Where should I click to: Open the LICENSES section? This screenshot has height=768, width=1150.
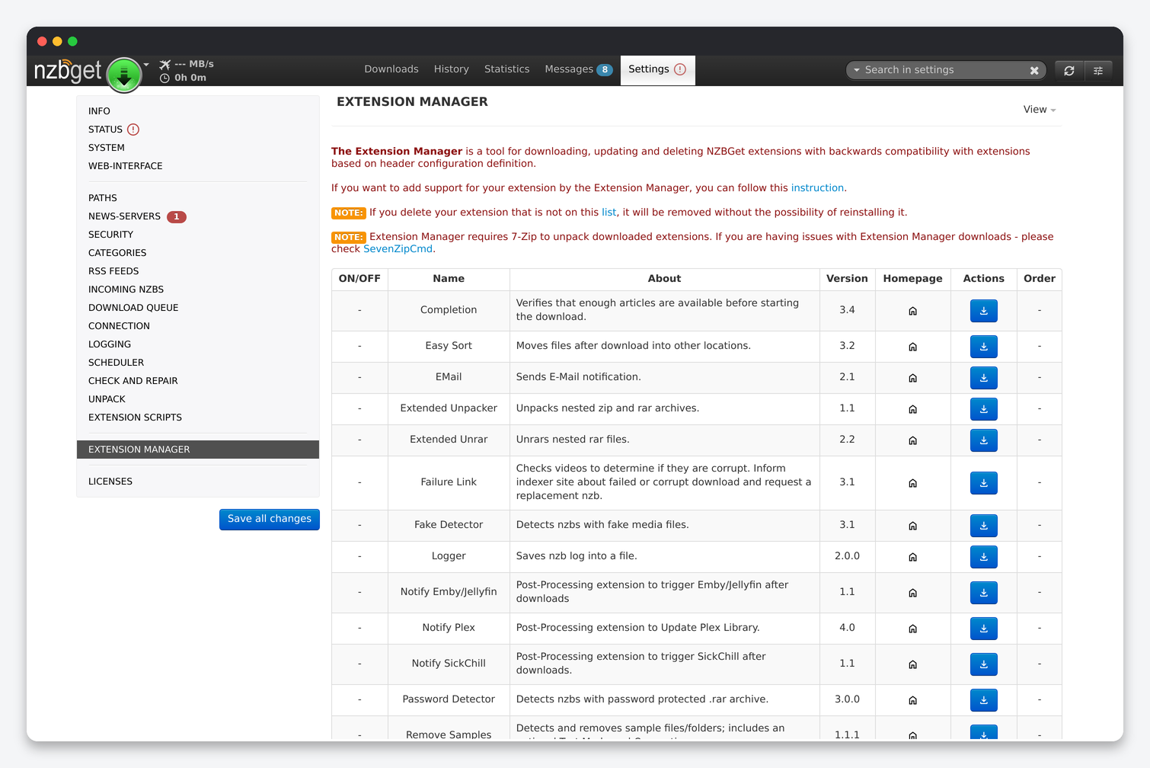pos(110,482)
